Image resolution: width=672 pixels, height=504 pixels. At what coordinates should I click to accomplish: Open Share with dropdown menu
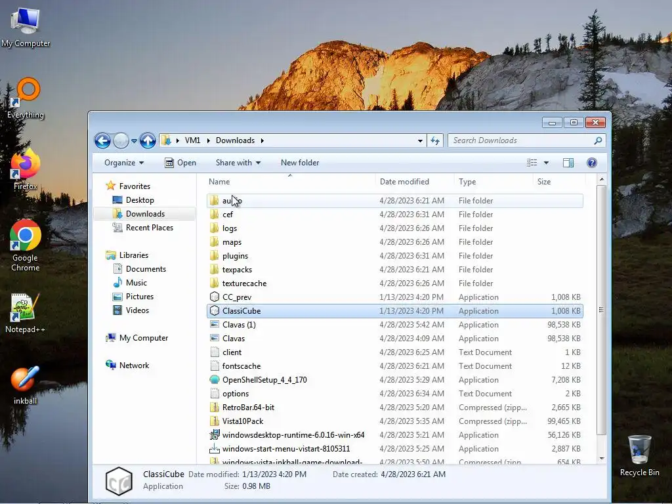point(238,163)
